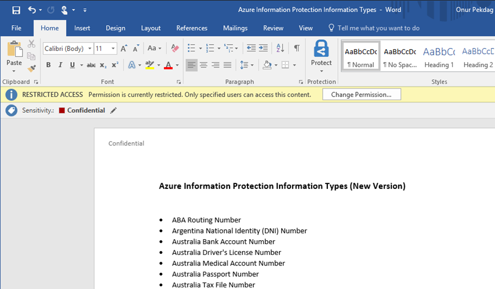Toggle Underline formatting
495x289 pixels.
click(x=73, y=65)
